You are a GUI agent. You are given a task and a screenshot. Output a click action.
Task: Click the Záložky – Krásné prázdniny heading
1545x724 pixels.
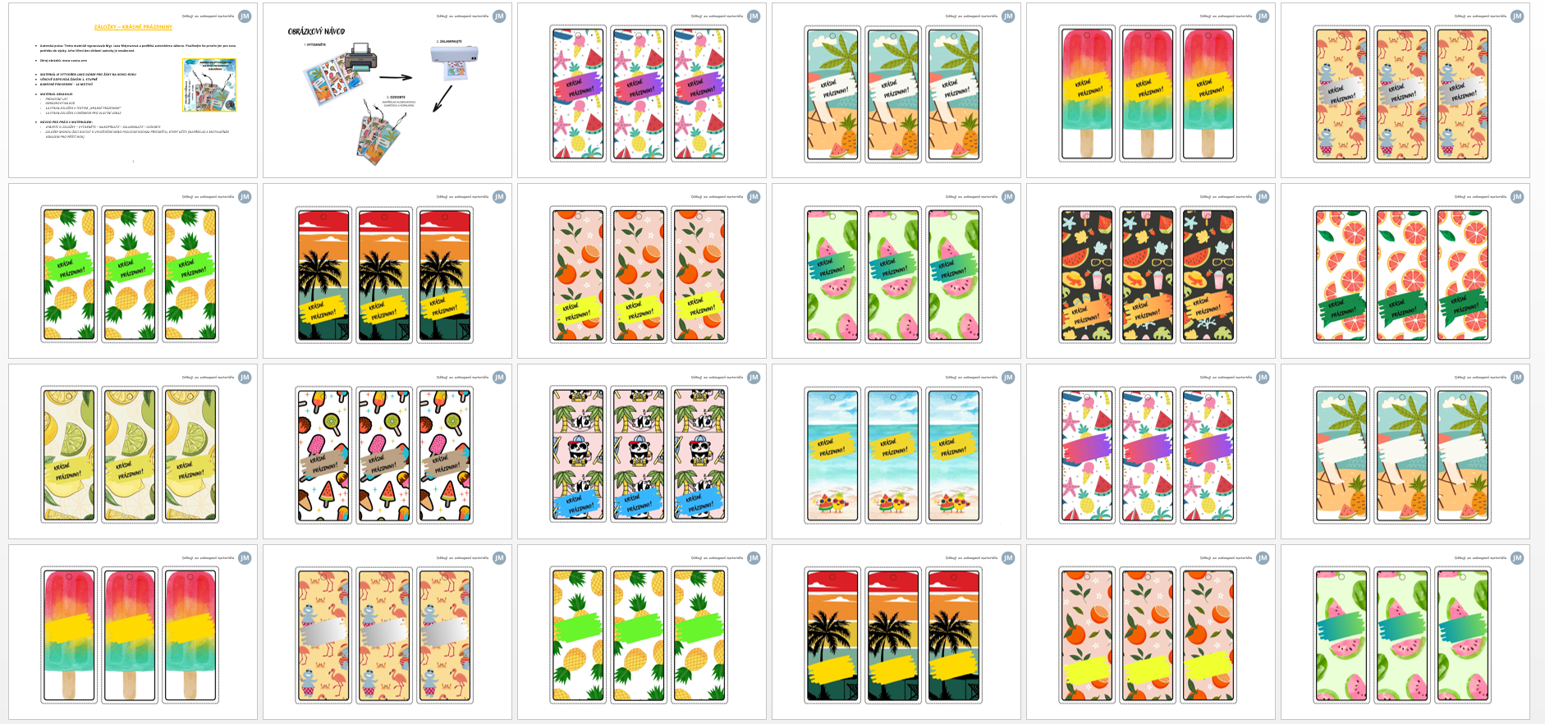click(x=133, y=27)
